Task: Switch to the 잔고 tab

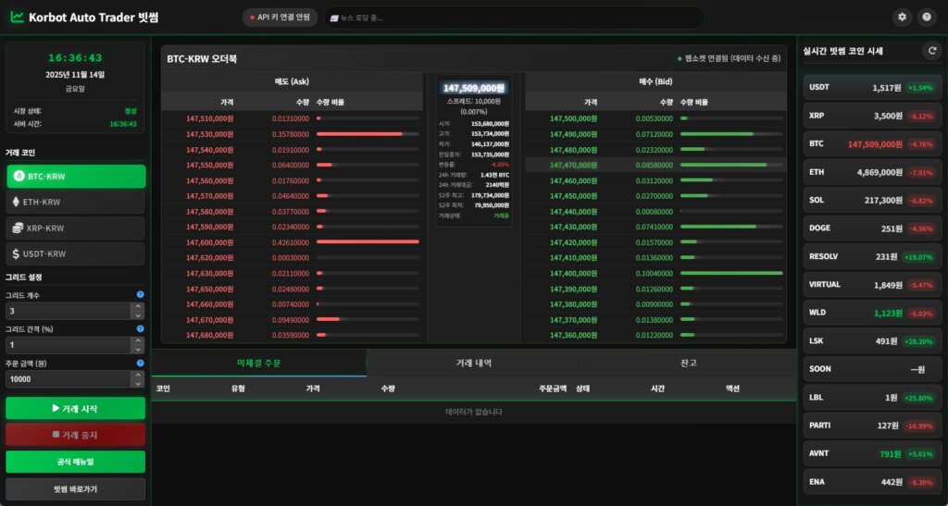Action: 688,364
